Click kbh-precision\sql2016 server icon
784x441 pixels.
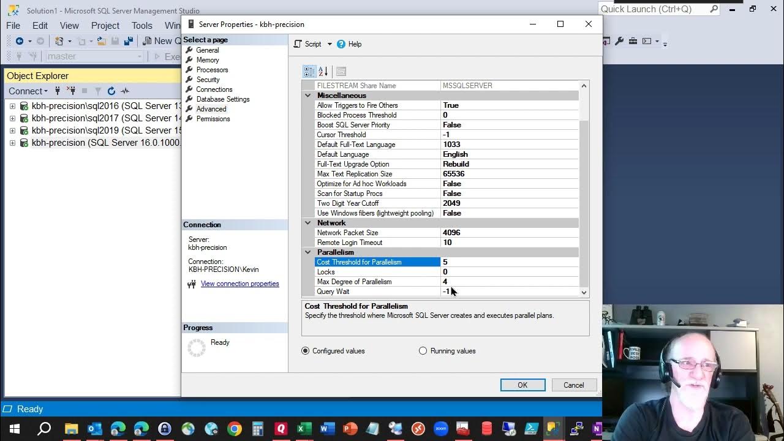(24, 106)
